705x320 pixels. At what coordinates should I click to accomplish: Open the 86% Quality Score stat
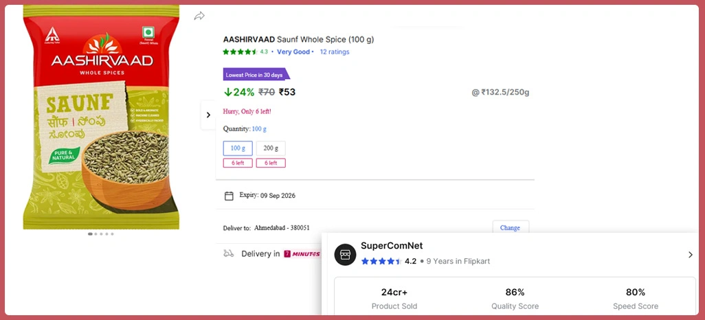pyautogui.click(x=515, y=298)
